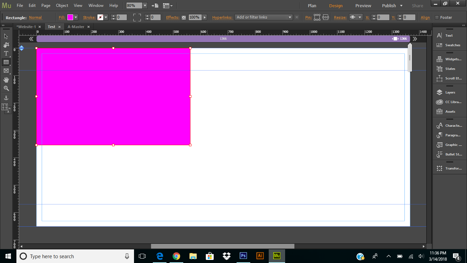The height and width of the screenshot is (263, 467).
Task: Switch to the *Website-1 tab
Action: (x=26, y=27)
